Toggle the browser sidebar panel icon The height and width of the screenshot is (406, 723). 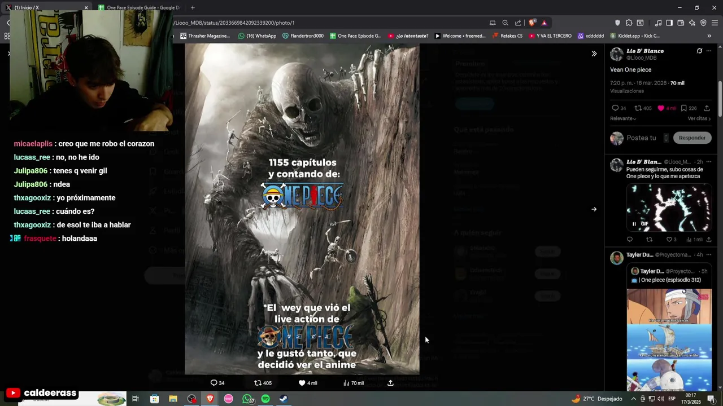669,23
